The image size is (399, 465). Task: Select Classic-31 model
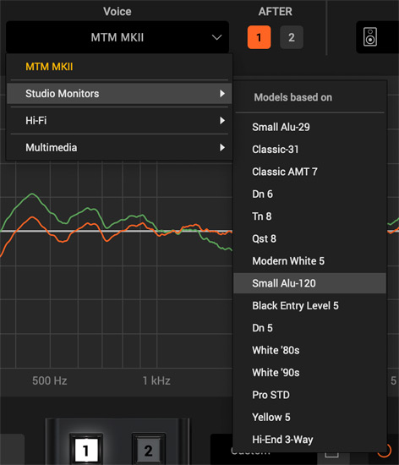[309, 150]
